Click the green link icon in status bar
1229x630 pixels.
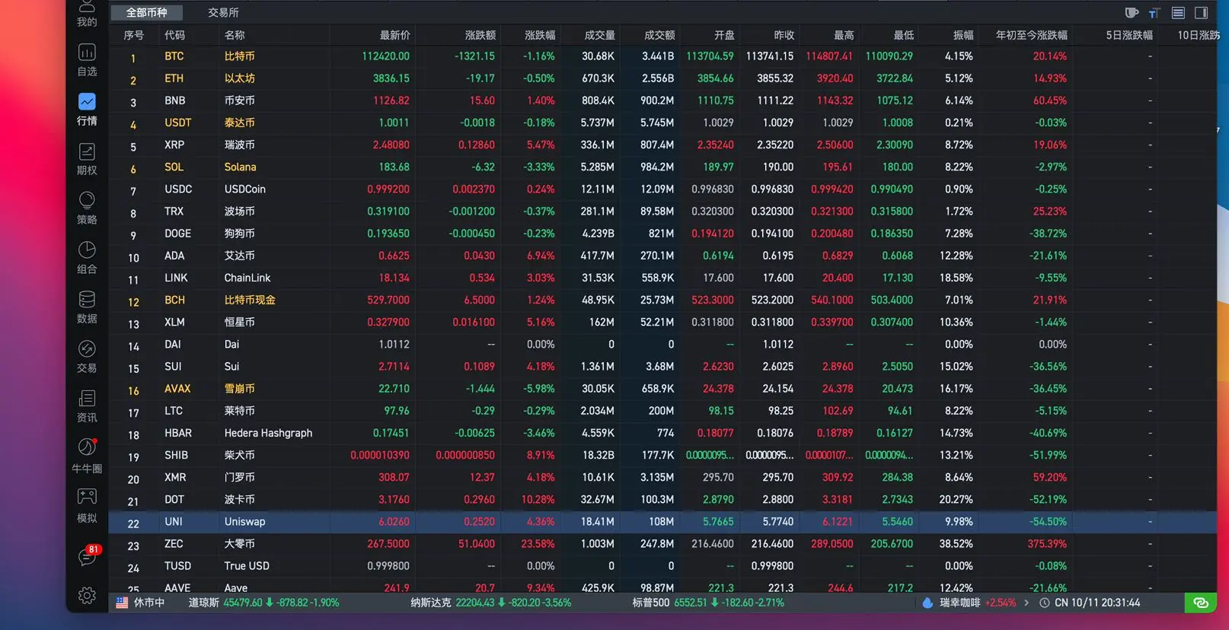[x=1201, y=603]
